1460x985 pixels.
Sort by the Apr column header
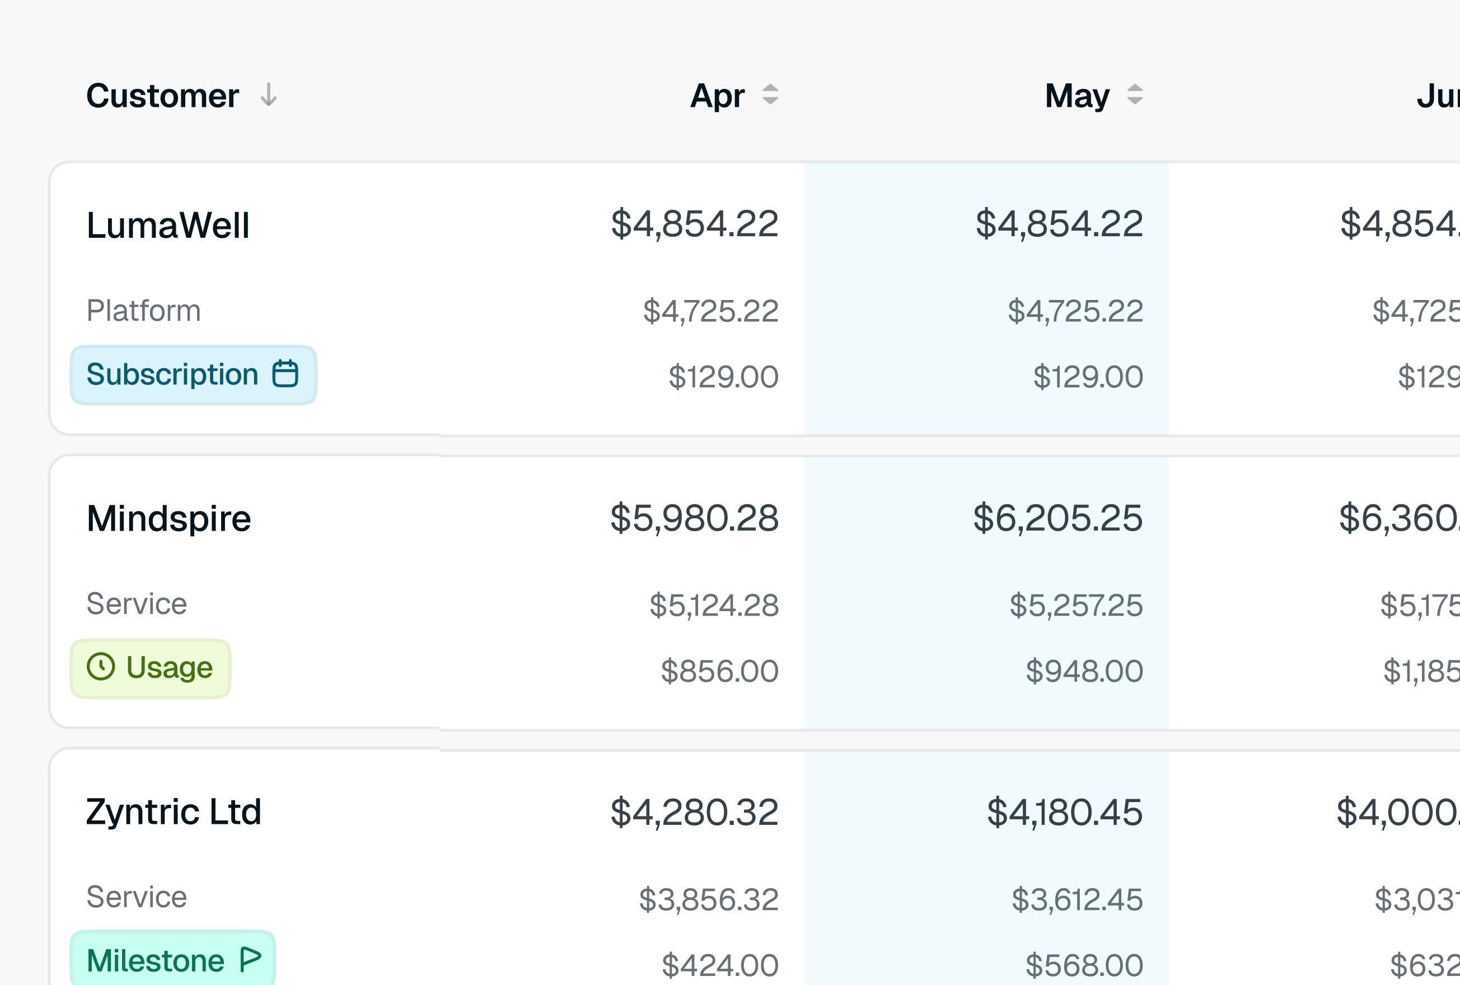coord(718,96)
